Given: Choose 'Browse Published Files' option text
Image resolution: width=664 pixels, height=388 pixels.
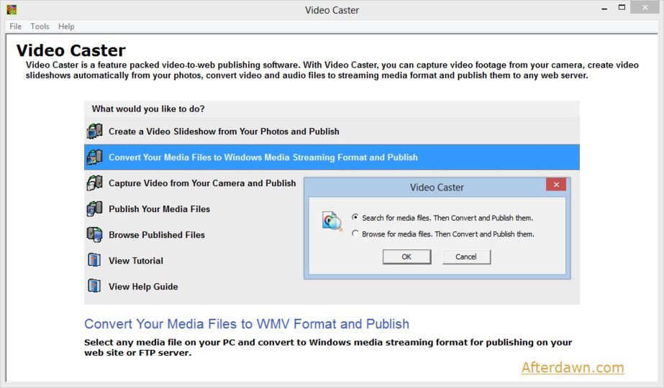Looking at the screenshot, I should coord(157,235).
